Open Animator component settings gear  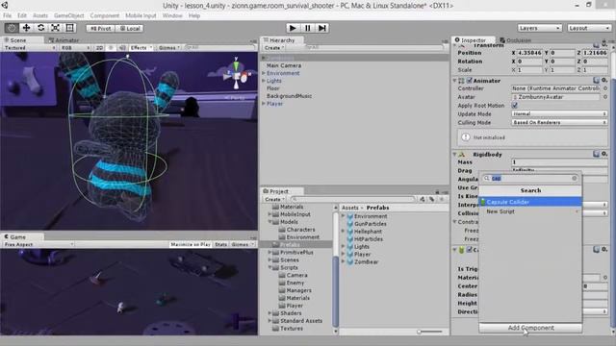(604, 81)
